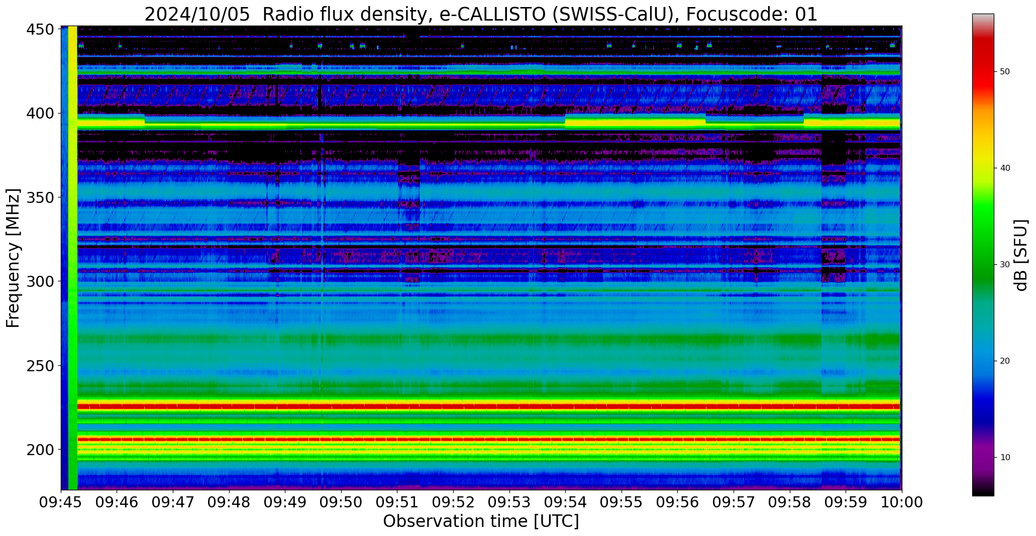1036x536 pixels.
Task: Select the 09:58 time tick label
Action: coord(789,502)
